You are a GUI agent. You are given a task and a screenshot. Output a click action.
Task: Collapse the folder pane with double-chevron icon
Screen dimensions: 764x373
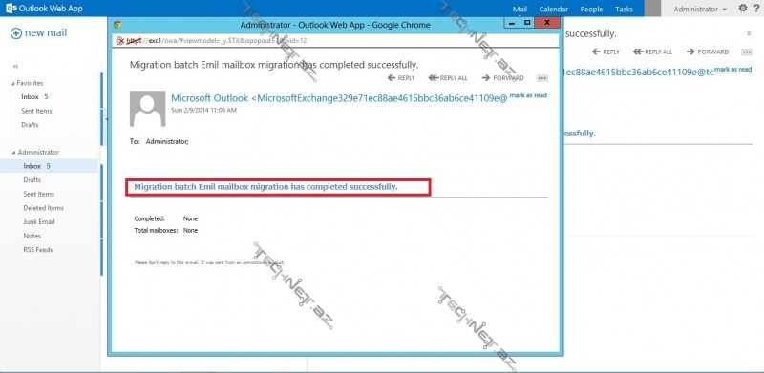15,66
